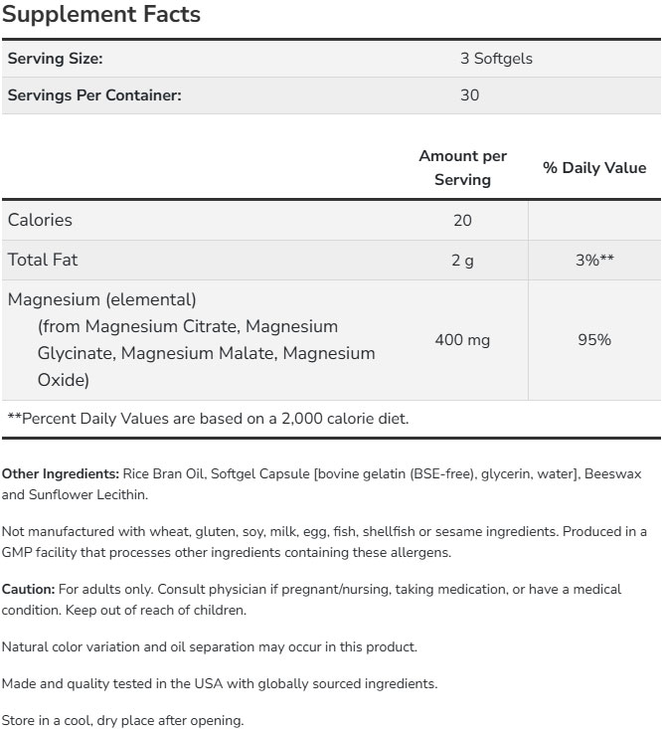Viewport: 662px width, 729px height.
Task: Click the Supplement Facts heading
Action: click(103, 15)
